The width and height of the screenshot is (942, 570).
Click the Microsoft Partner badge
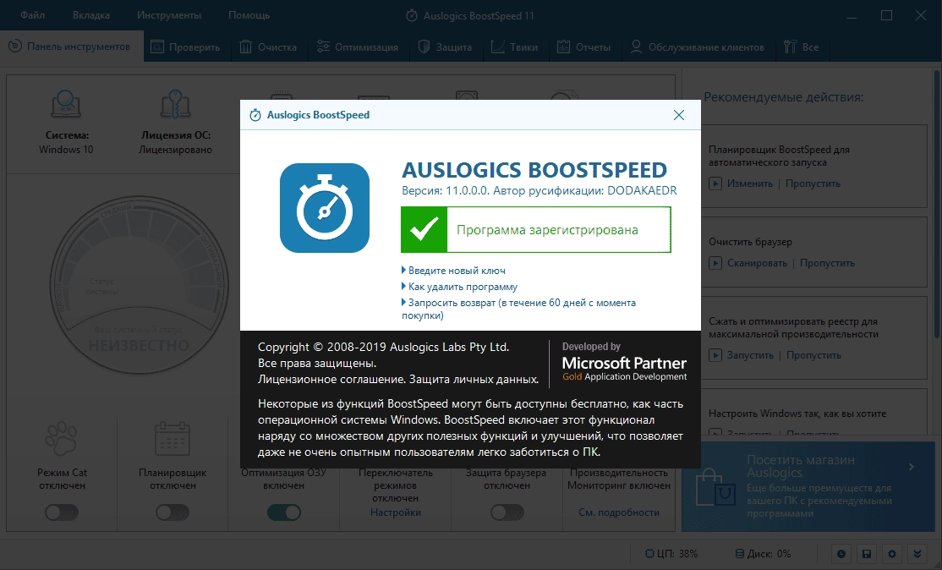point(624,362)
